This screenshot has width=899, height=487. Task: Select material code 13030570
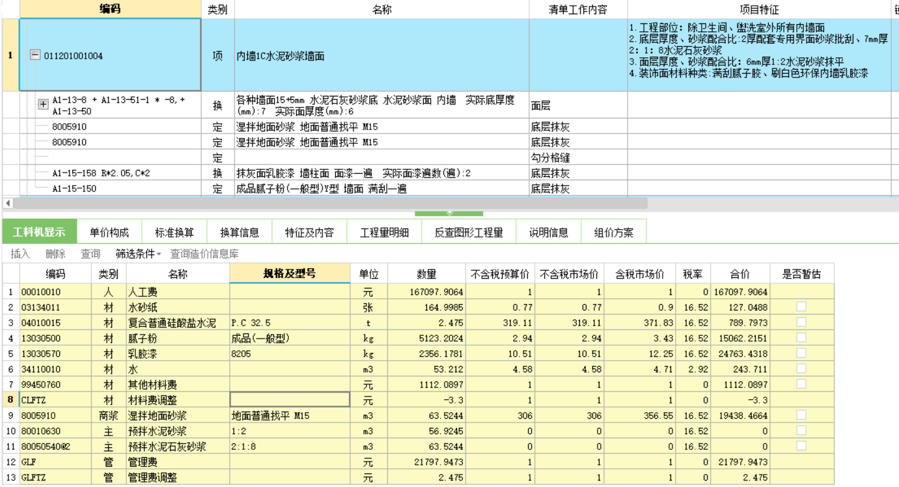click(55, 354)
